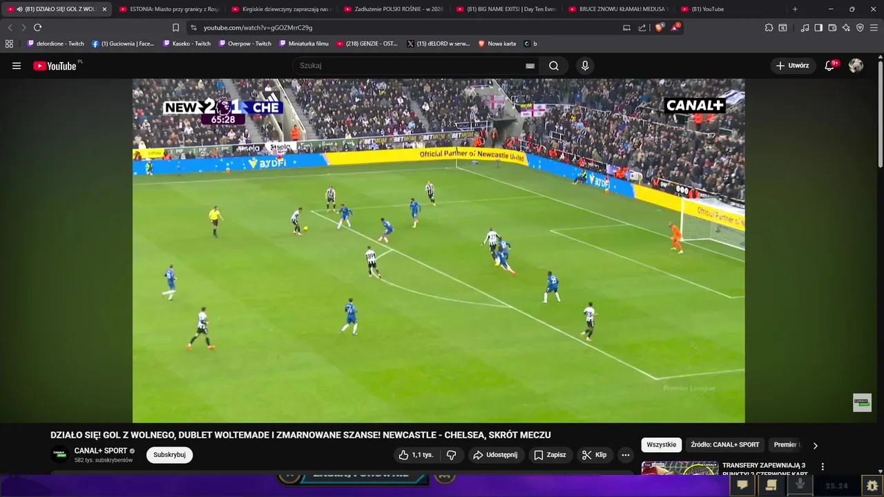The height and width of the screenshot is (497, 884).
Task: Open the Brave playlist music note icon
Action: tap(805, 28)
